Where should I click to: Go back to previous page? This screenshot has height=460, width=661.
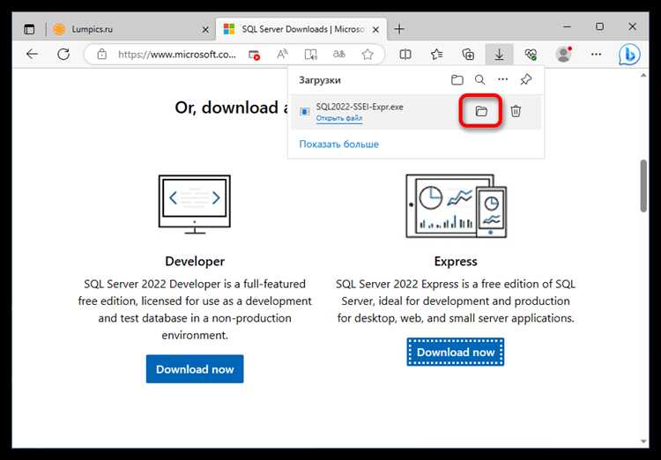(x=32, y=54)
